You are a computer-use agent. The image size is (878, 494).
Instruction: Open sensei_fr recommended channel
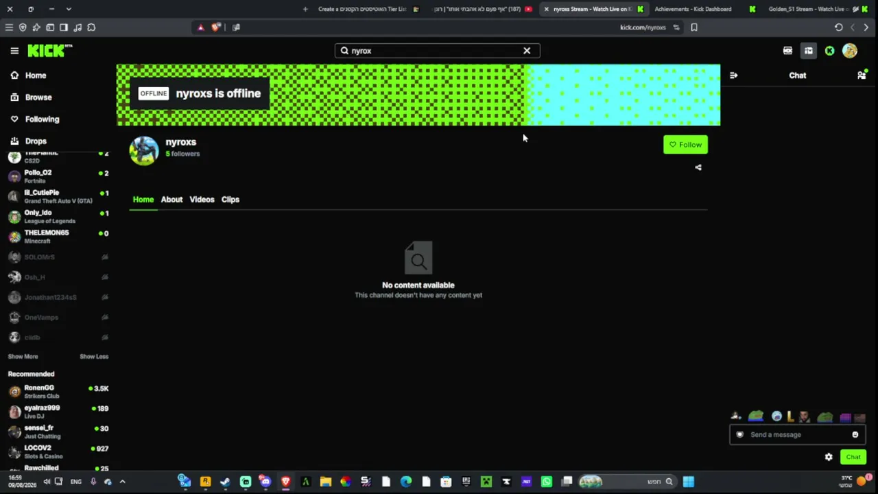[58, 432]
